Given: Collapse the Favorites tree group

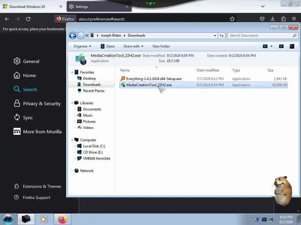Looking at the screenshot, I should pos(72,72).
